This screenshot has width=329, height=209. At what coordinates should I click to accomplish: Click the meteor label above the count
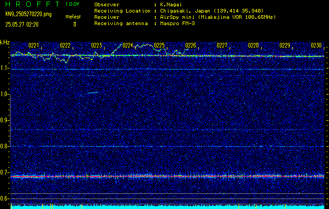[73, 17]
